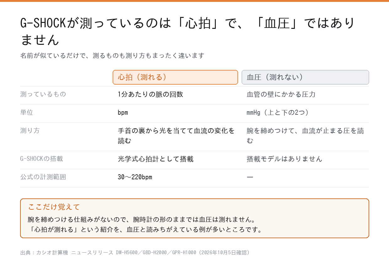Click the 血管の壁にかかる圧力 cell
Screen dimensions: 389x268
[281, 94]
